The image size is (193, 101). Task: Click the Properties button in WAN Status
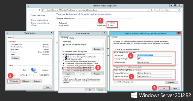point(14,81)
